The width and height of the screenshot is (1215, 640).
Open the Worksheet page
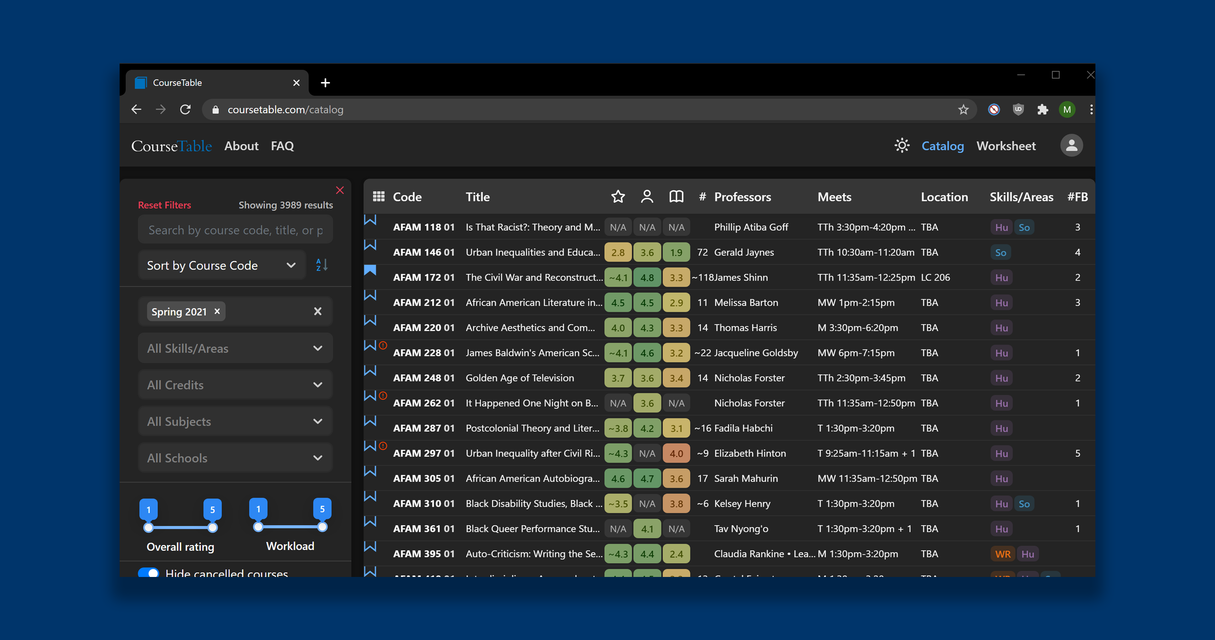[x=1006, y=146]
